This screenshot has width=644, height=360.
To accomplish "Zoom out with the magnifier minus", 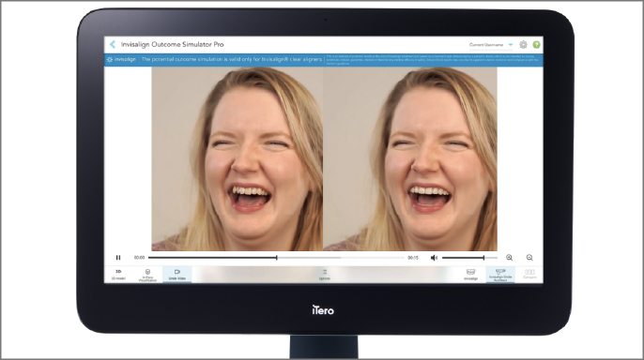I will pos(529,258).
